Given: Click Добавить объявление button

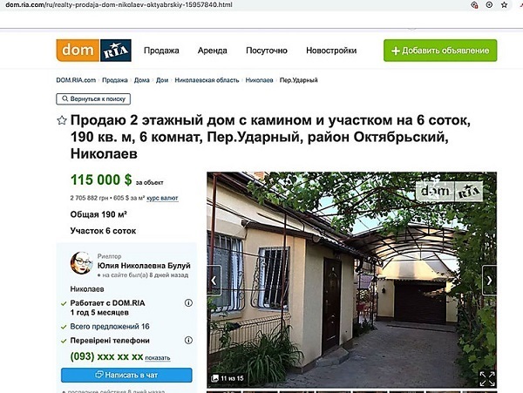Looking at the screenshot, I should (440, 51).
